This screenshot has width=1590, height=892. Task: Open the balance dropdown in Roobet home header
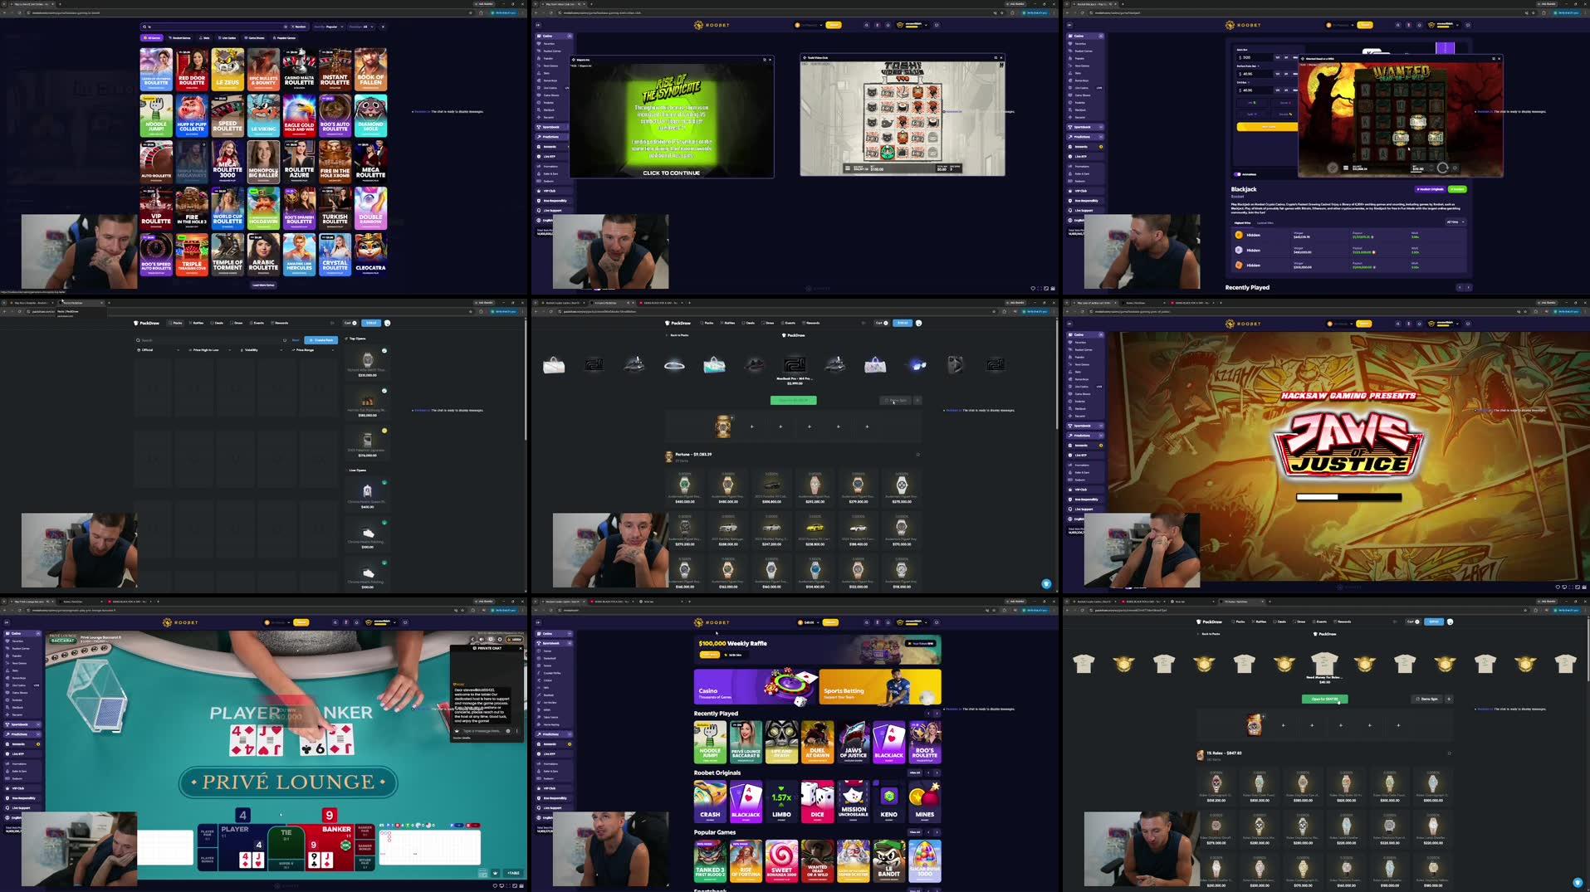coord(809,621)
